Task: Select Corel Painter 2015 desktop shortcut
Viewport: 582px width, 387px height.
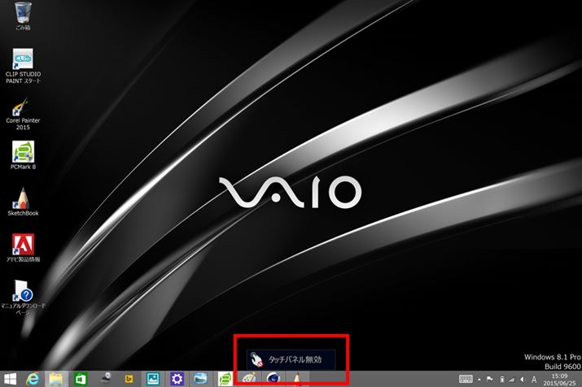Action: 23,114
